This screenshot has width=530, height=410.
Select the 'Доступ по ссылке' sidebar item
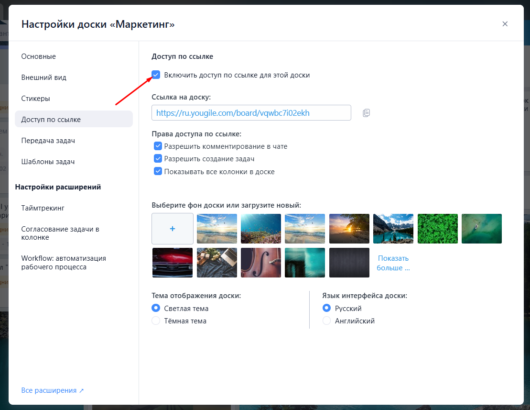(74, 119)
